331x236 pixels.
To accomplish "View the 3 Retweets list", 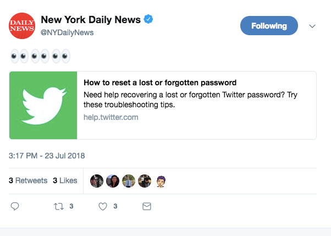I will 28,180.
